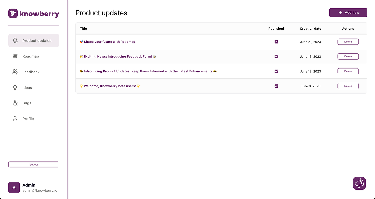Click the Logout button
375x199 pixels.
[34, 165]
